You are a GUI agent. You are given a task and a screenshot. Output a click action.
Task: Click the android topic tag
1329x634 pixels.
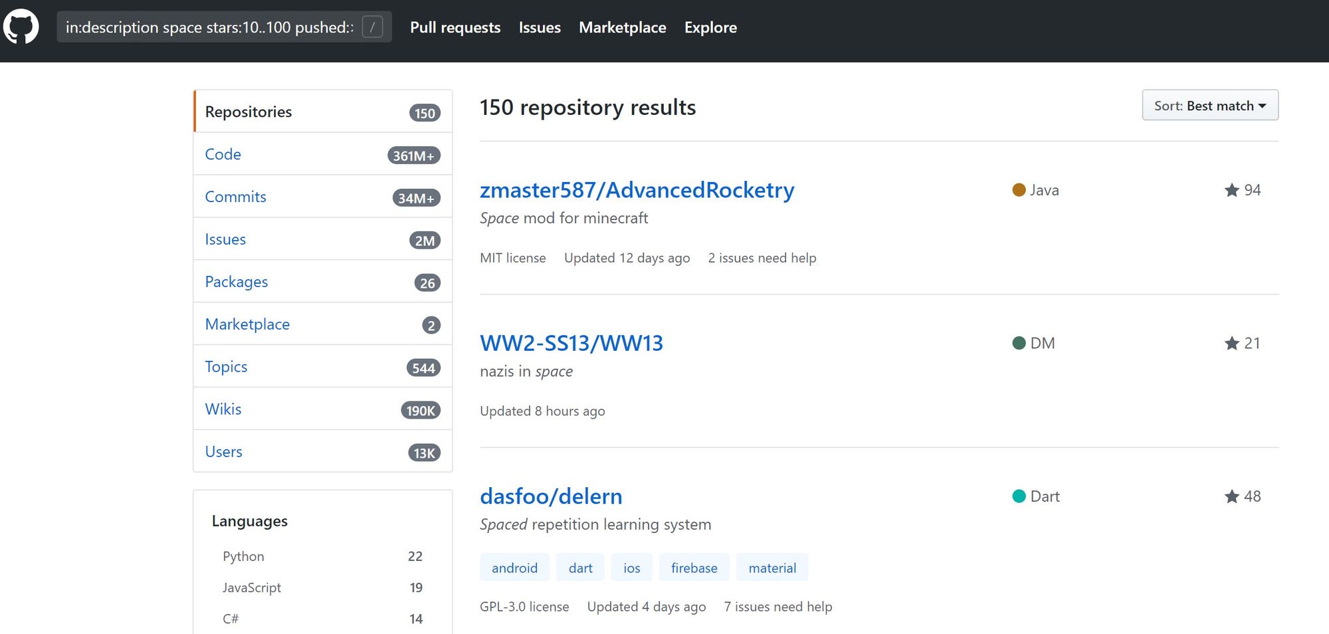point(514,568)
